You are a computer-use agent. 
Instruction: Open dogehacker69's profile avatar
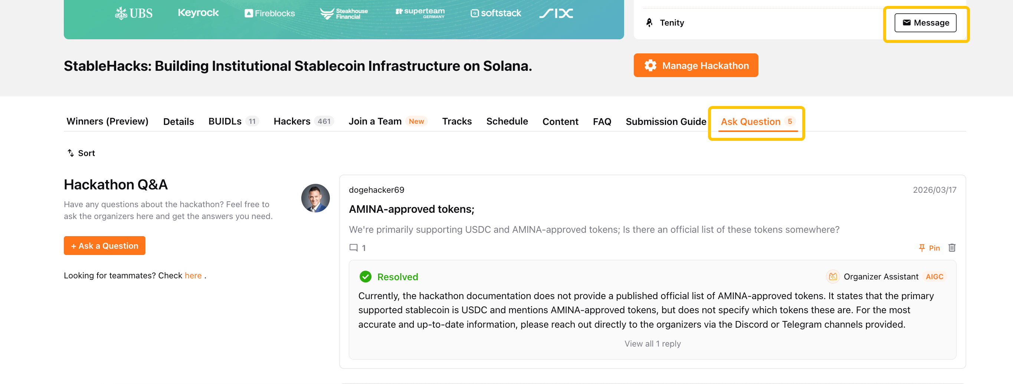pyautogui.click(x=315, y=198)
